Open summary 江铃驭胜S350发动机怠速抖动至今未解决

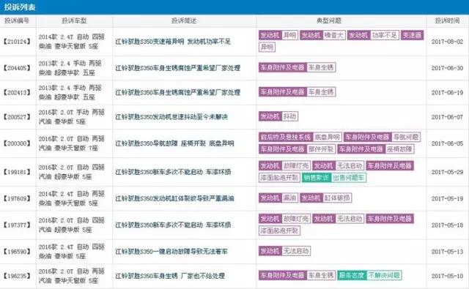[x=171, y=117]
